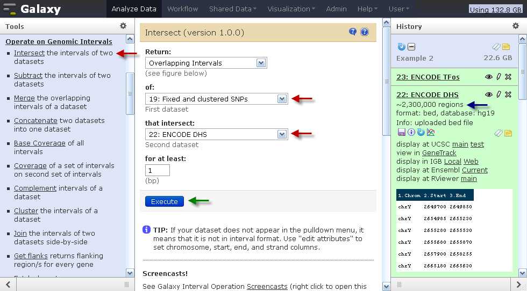Screen dimensions: 527x291
Task: Open the Merge tool link
Action: click(x=24, y=98)
